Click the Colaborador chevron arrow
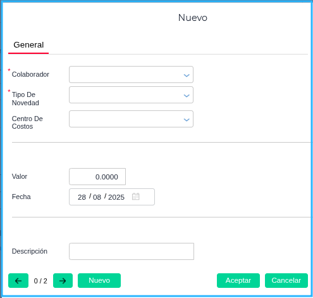 pyautogui.click(x=187, y=75)
